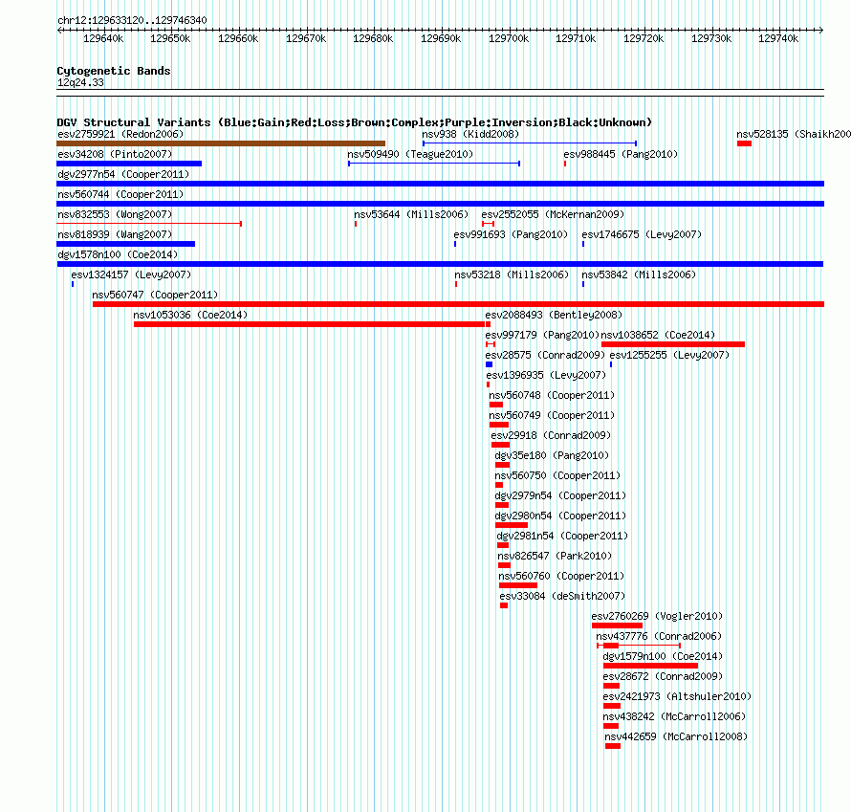Image resolution: width=851 pixels, height=812 pixels.
Task: Click the chr12:129633120..129746340 coordinates text
Action: (x=132, y=21)
